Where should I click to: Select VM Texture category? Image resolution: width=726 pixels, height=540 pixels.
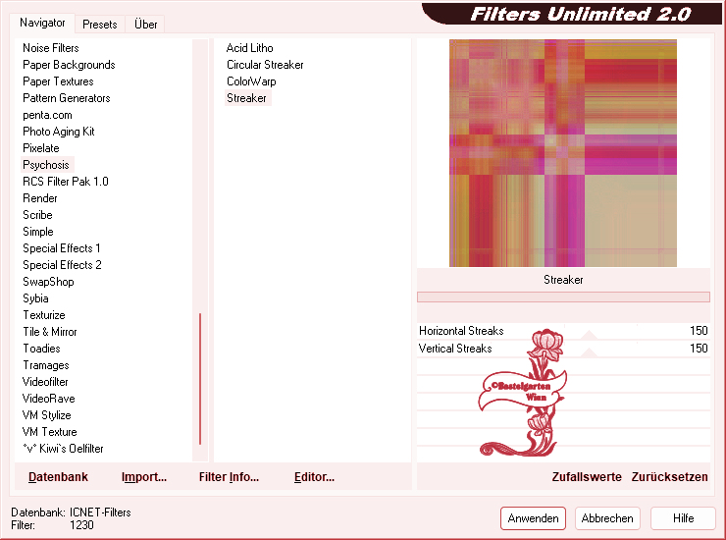pyautogui.click(x=49, y=432)
